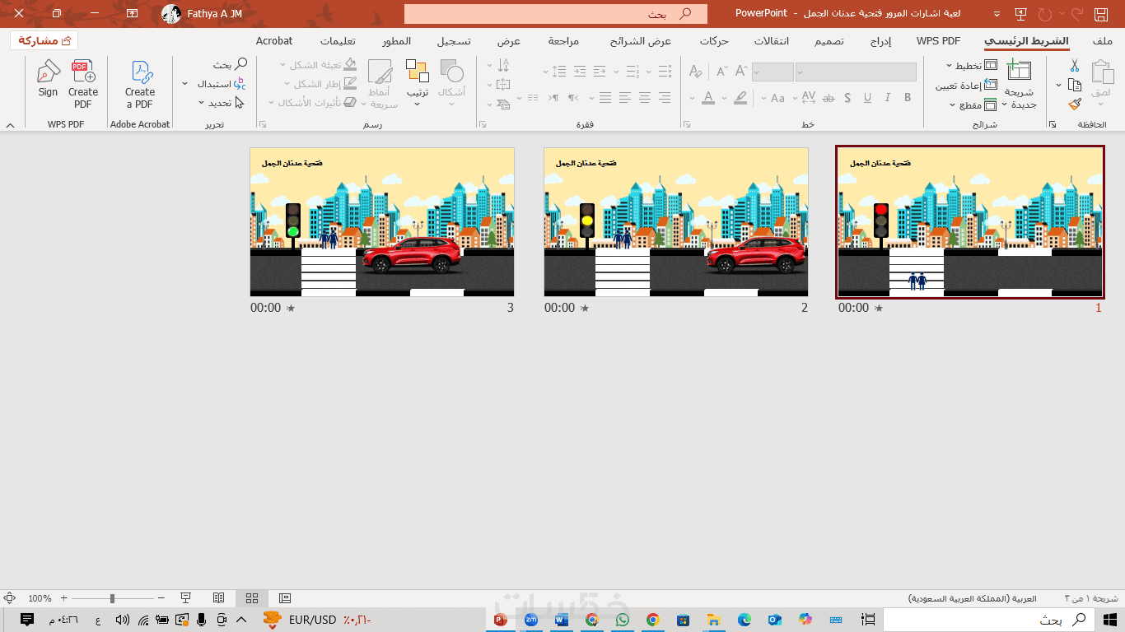Click the Cut scissors icon
Screen dimensions: 1125x632
point(1075,65)
